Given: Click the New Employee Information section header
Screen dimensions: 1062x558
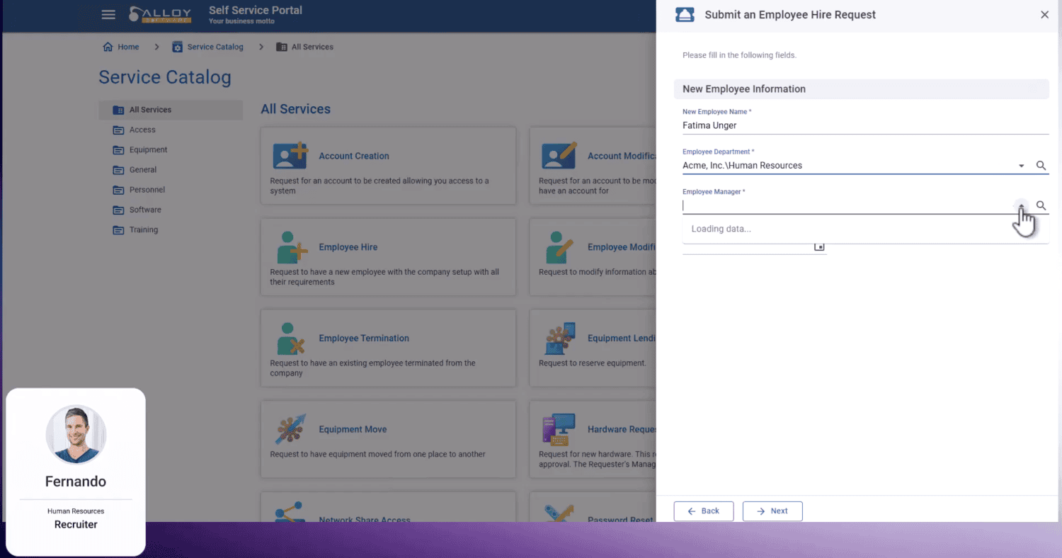Looking at the screenshot, I should (x=861, y=89).
